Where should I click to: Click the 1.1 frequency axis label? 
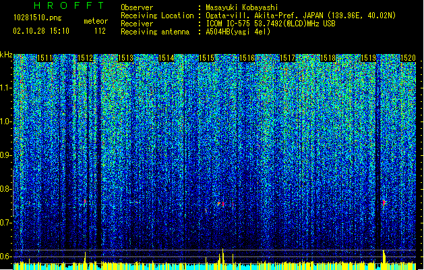click(x=6, y=88)
